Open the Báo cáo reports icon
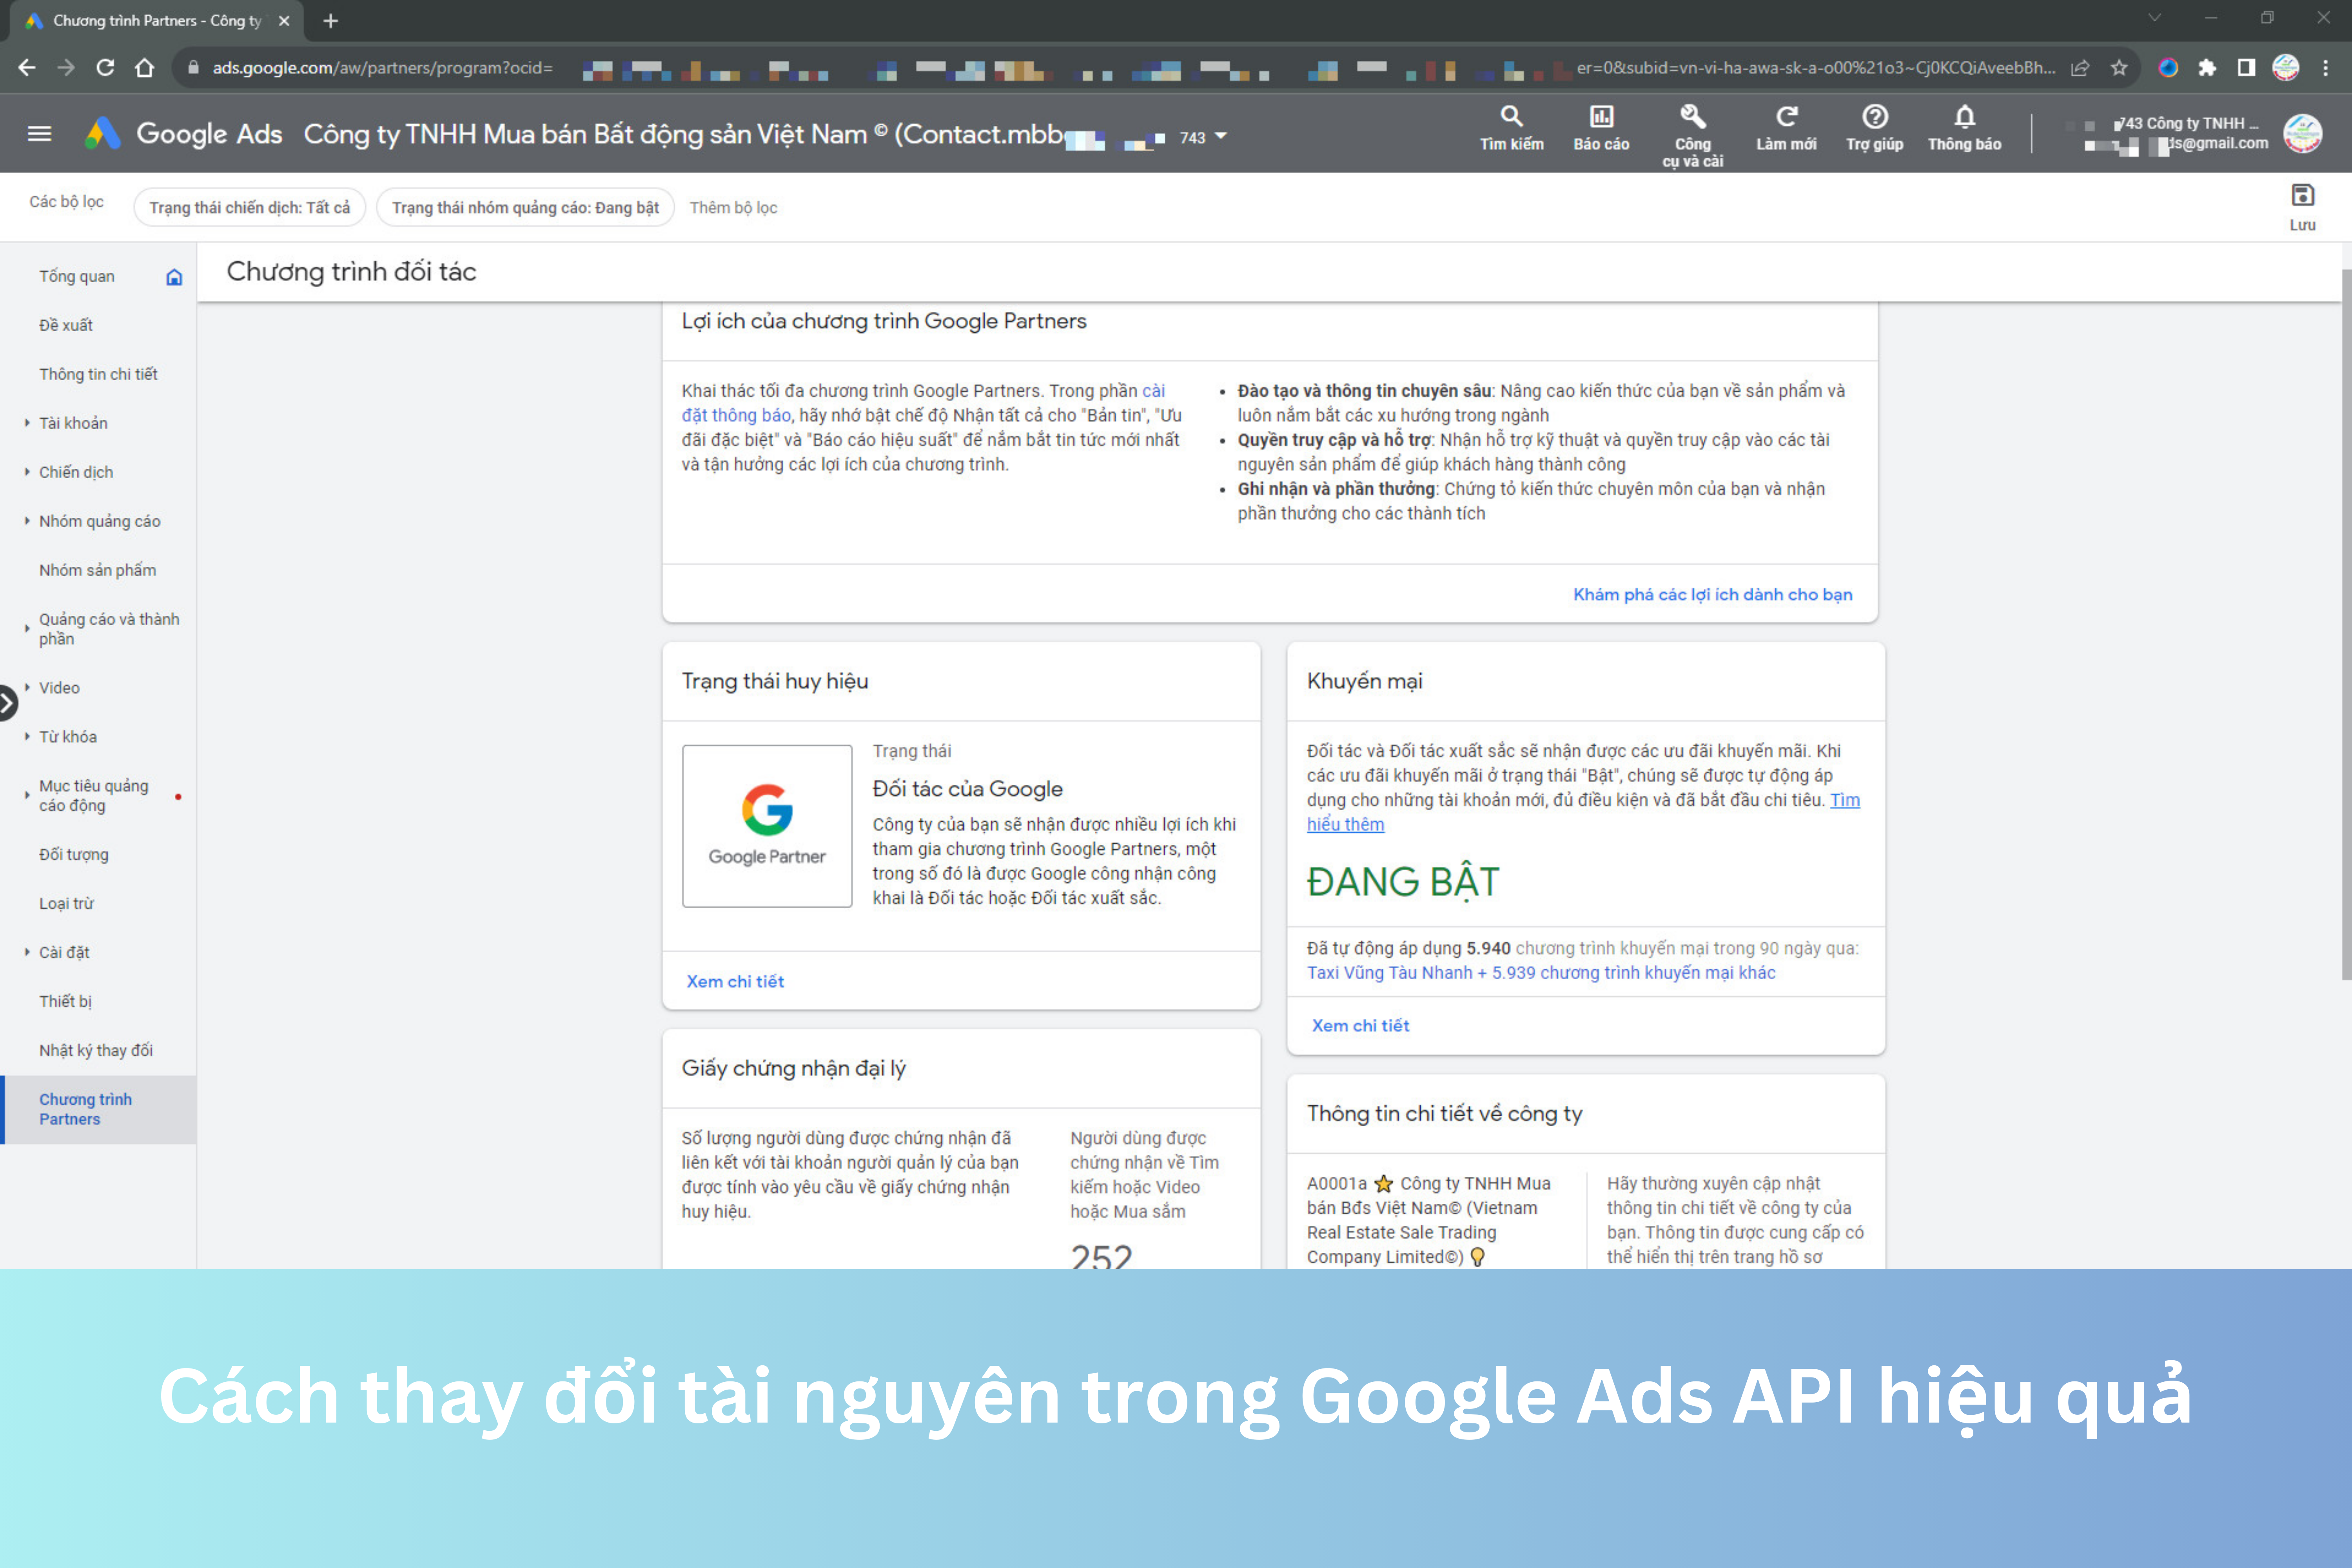Screen dimensions: 2352x1568 tap(1601, 129)
